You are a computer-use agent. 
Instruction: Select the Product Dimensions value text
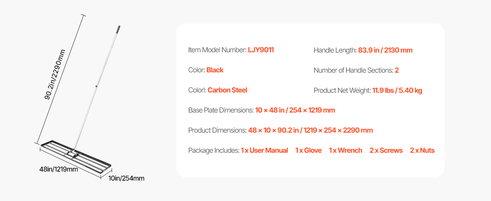pos(310,130)
